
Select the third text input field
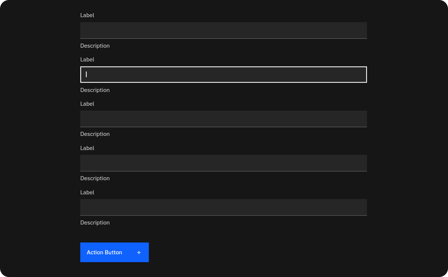tap(223, 119)
